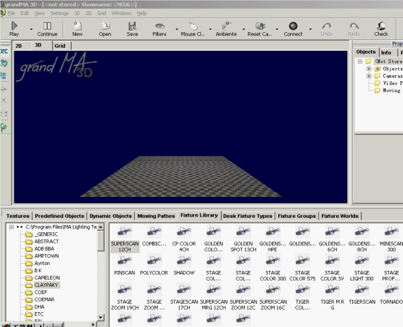Collapse the C:\Program Files library root
The height and width of the screenshot is (327, 403).
coord(11,227)
